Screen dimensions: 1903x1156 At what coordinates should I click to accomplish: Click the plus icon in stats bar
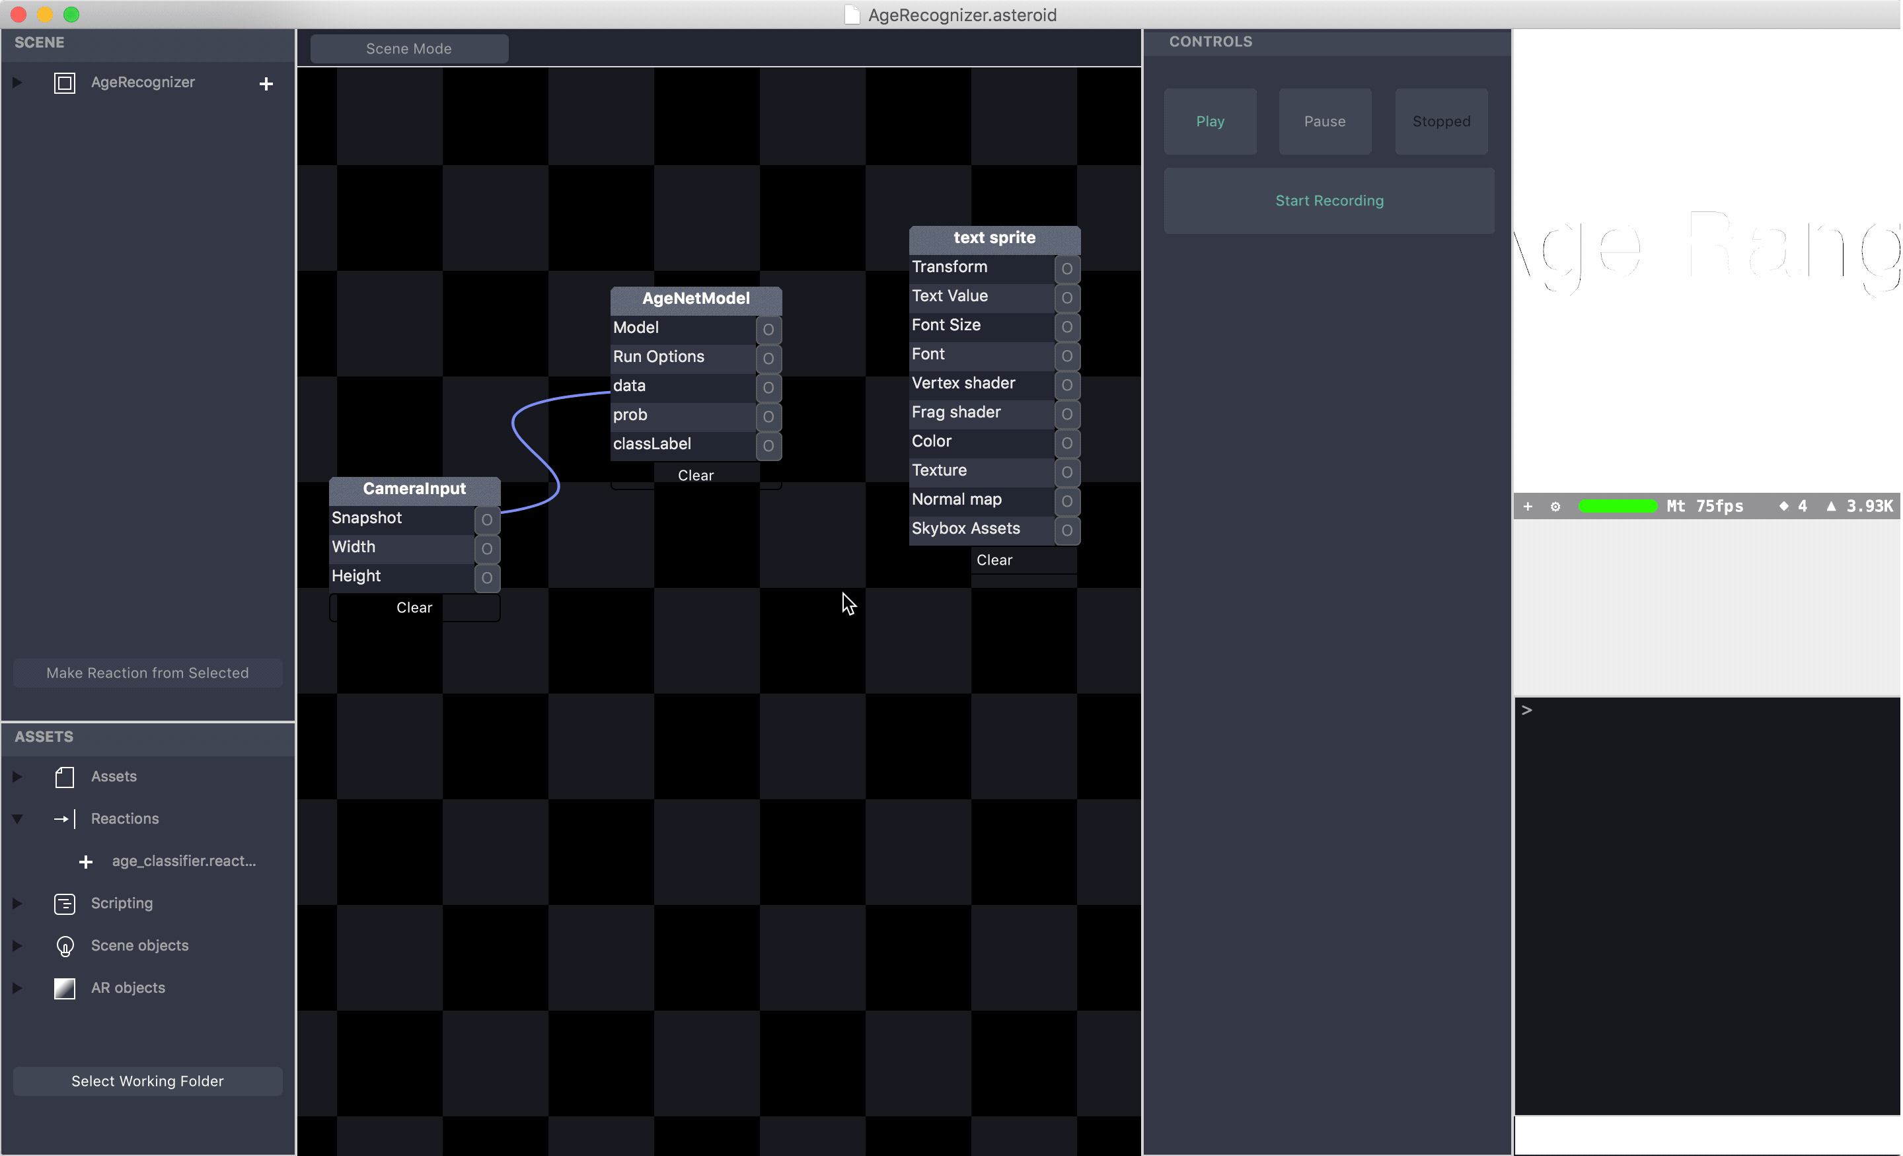pyautogui.click(x=1528, y=507)
